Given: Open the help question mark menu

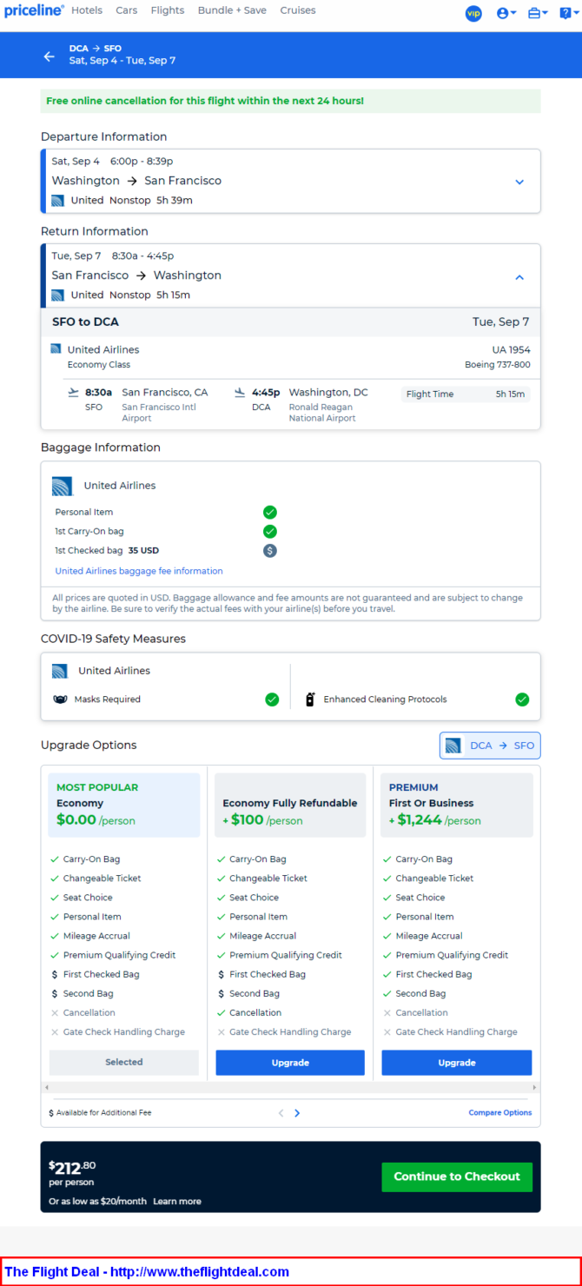Looking at the screenshot, I should [569, 13].
